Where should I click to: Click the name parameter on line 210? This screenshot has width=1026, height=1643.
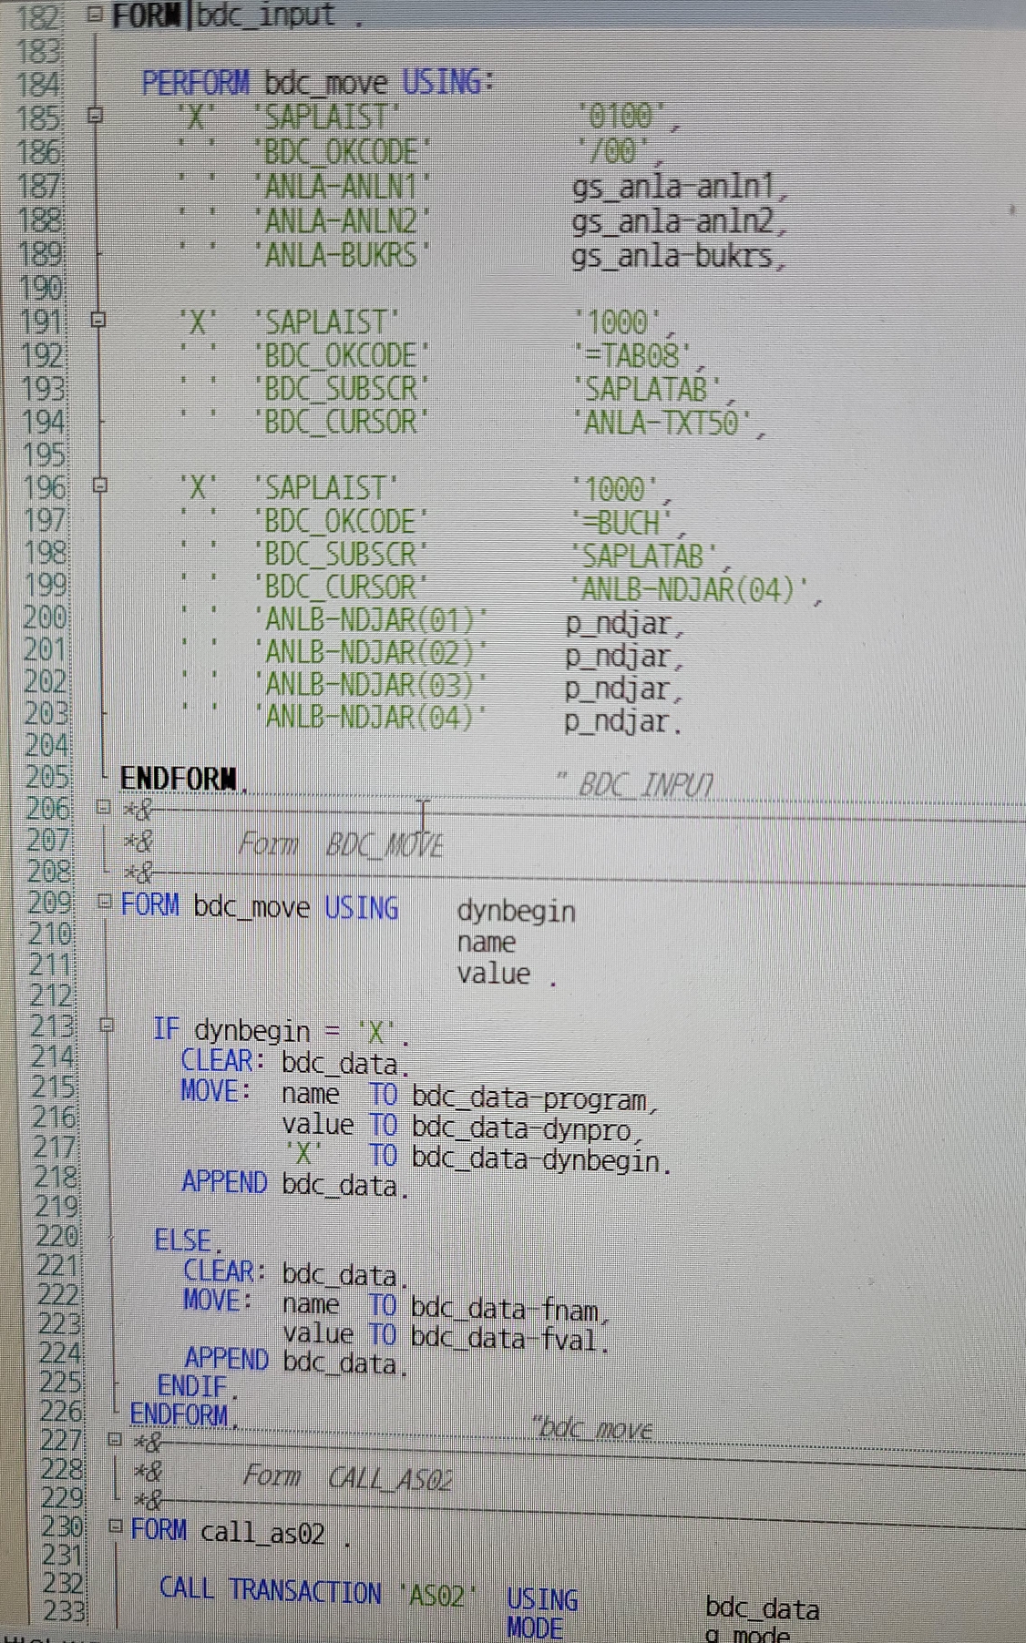click(x=486, y=942)
